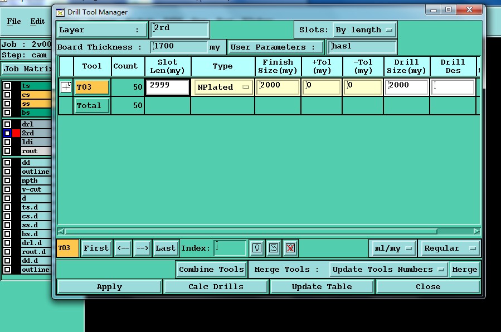Select the drl layer name

(36, 124)
